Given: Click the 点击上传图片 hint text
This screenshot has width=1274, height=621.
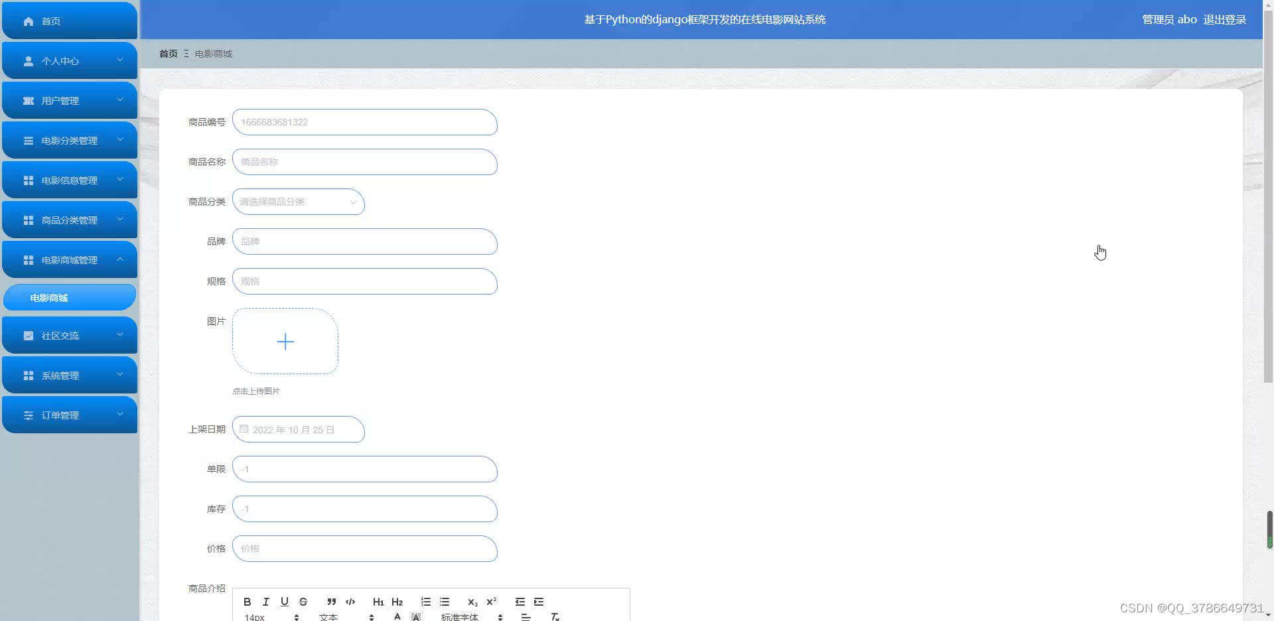Looking at the screenshot, I should (256, 391).
